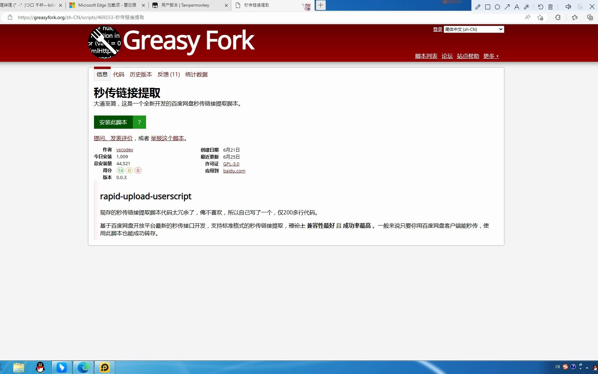Click the rapid-upload-userscript heading
598x374 pixels.
click(146, 196)
